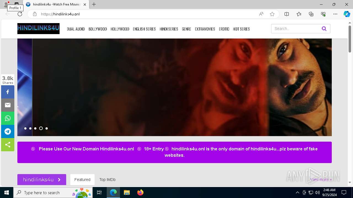Open the volume speaker tray icon
This screenshot has width=353, height=198.
[317, 193]
